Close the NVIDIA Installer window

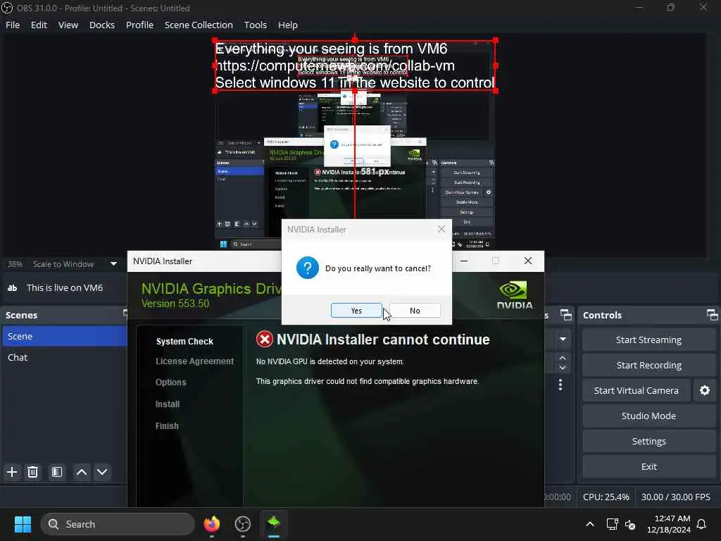tap(528, 261)
